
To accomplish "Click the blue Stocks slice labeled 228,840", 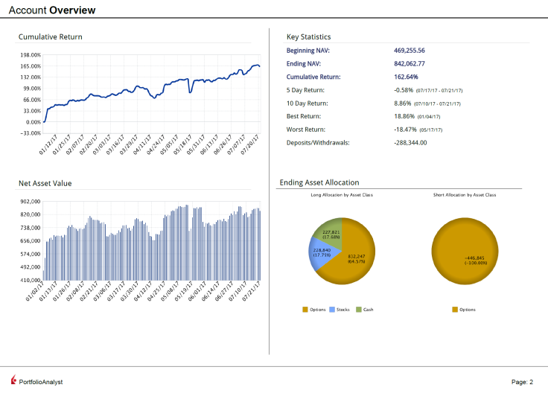I will [322, 252].
